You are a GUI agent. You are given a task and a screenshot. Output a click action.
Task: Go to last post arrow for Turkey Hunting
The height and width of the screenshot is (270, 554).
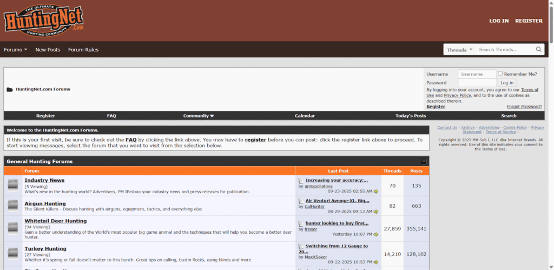click(x=376, y=262)
